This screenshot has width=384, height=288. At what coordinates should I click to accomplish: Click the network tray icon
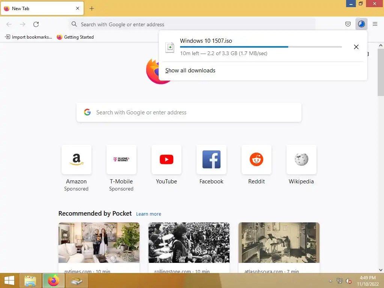click(339, 280)
